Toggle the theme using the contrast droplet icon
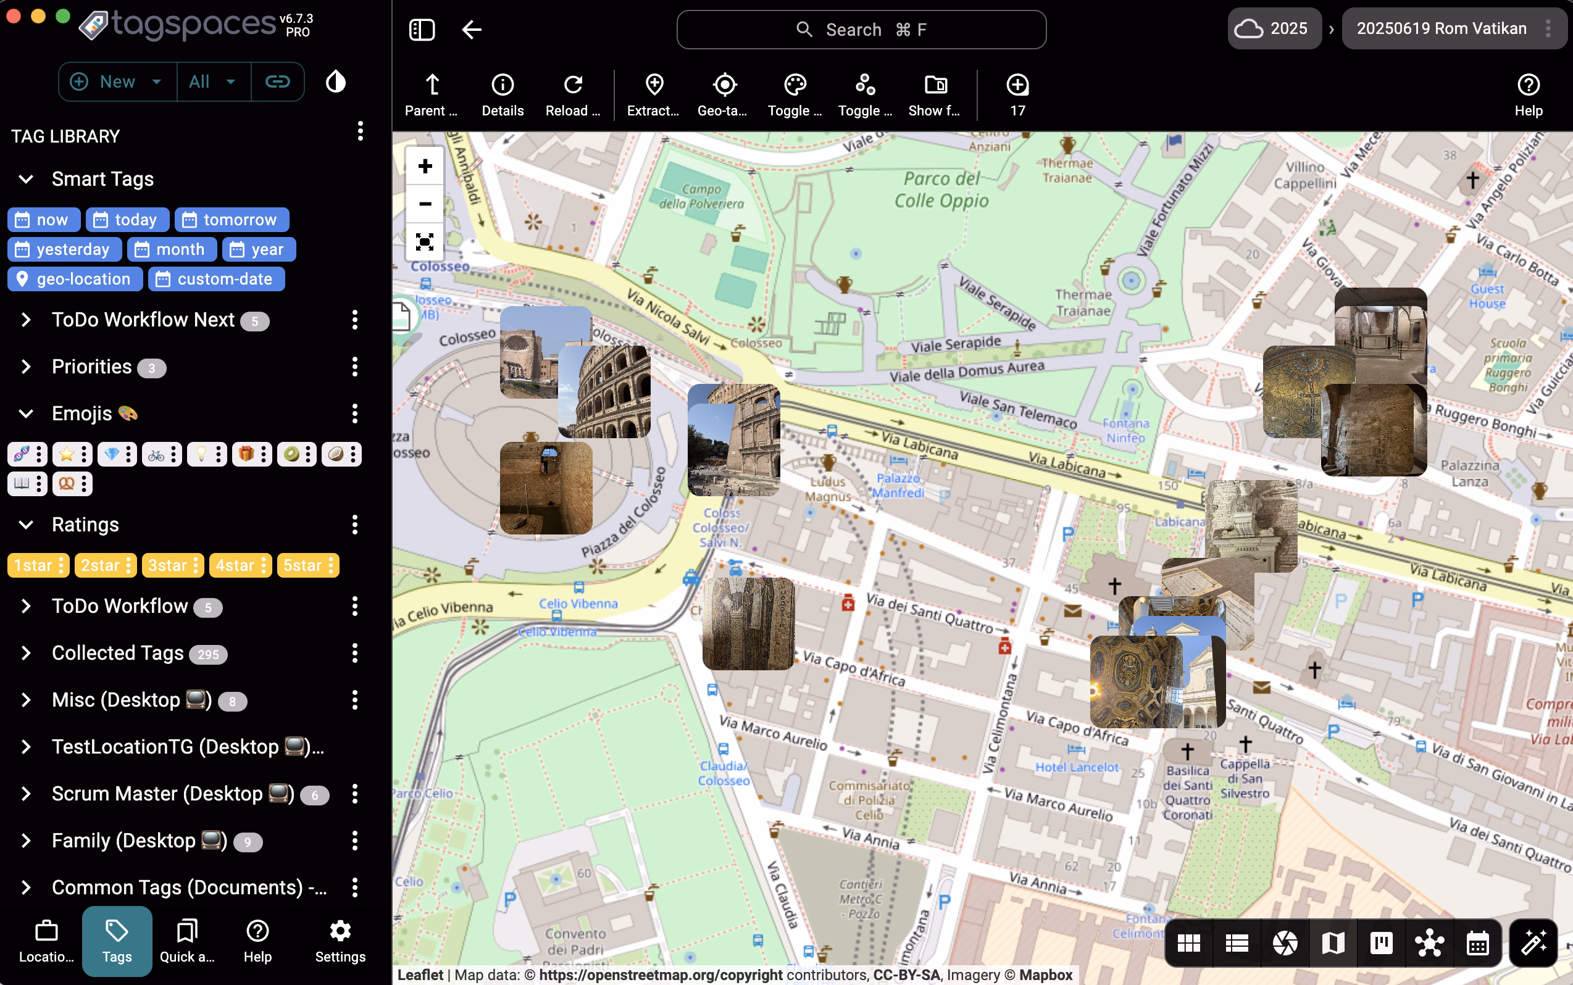Image resolution: width=1573 pixels, height=985 pixels. [x=335, y=81]
